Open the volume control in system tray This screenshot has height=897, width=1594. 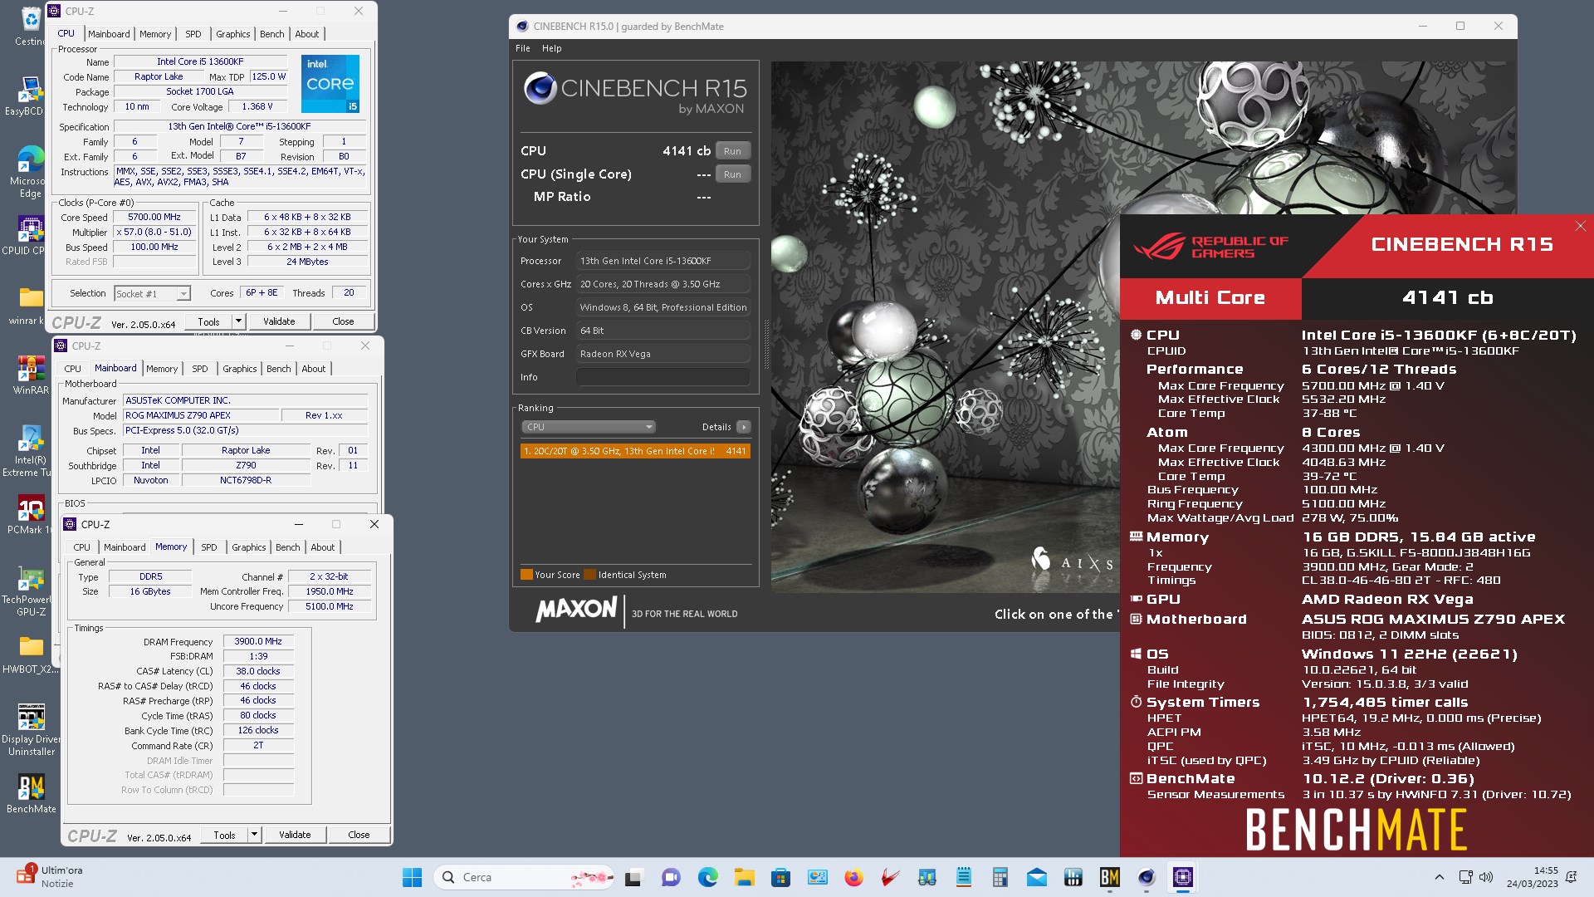pos(1486,877)
